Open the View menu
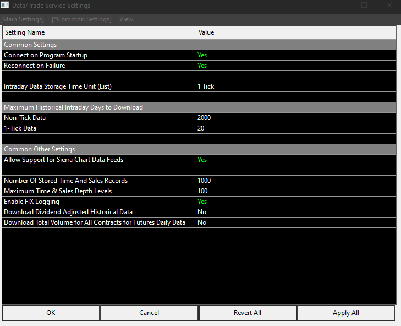Screen dimensions: 401x326 [126, 19]
